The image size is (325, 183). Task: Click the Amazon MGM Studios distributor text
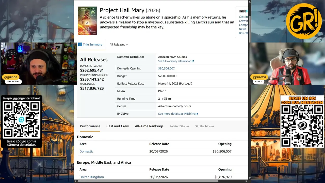172,57
